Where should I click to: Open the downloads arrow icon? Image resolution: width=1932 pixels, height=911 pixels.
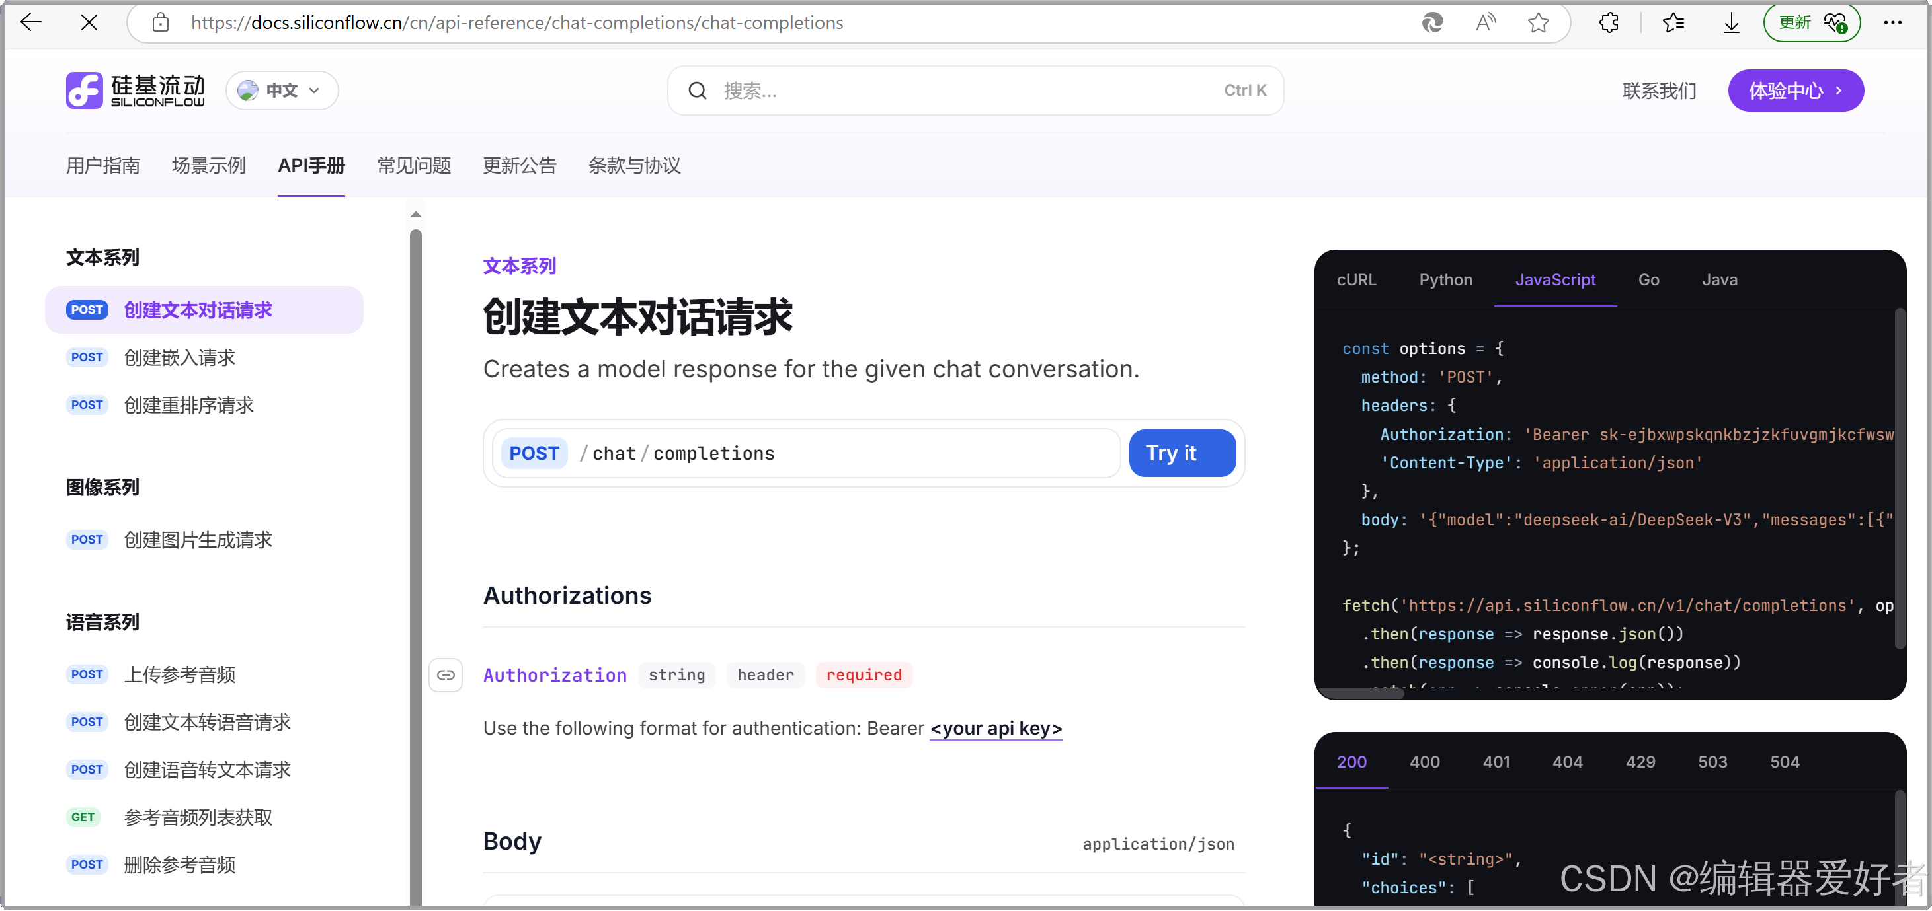1731,22
